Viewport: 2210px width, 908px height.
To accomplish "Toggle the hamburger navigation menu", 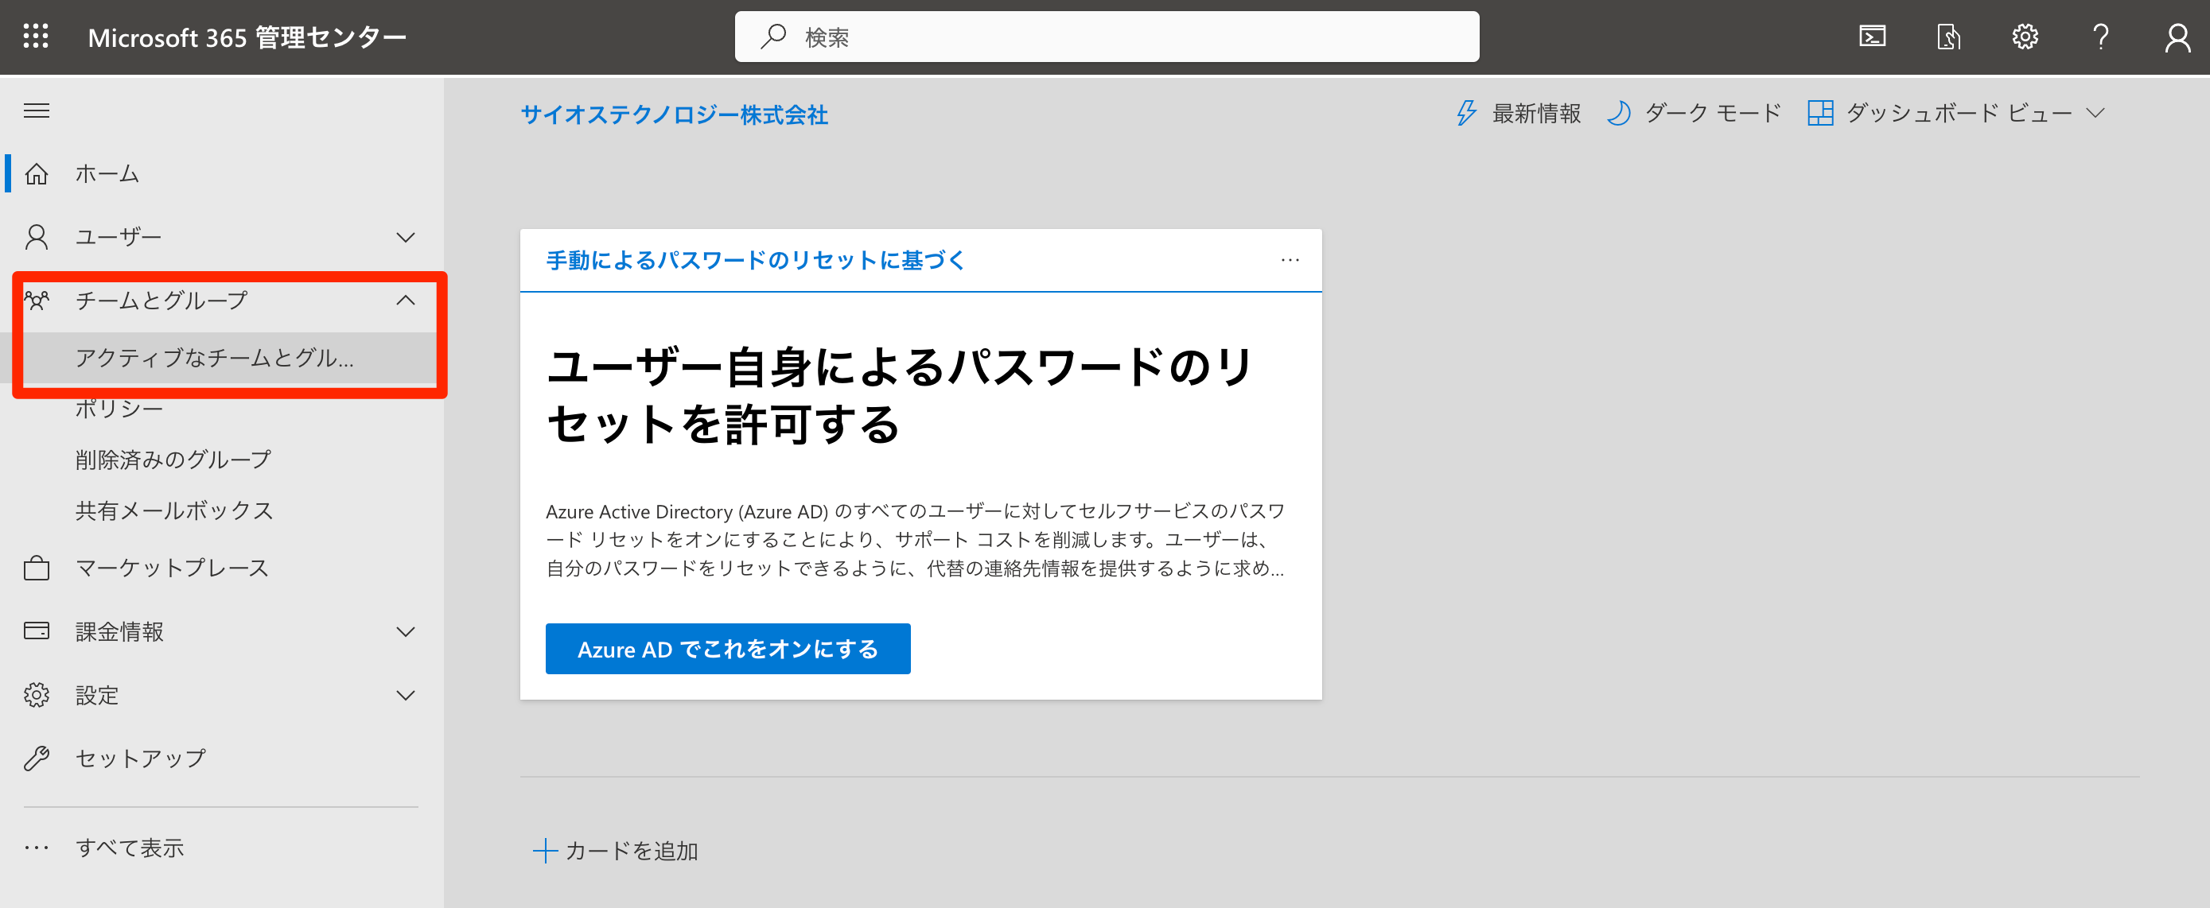I will 36,111.
